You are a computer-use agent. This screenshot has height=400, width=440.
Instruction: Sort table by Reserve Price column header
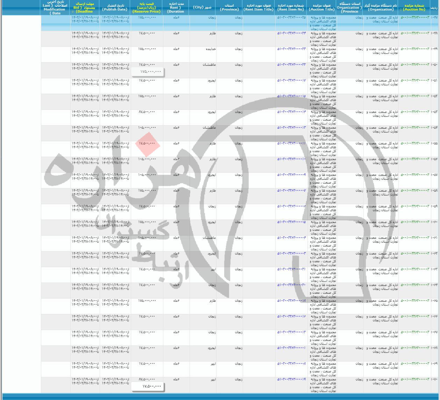pos(147,7)
